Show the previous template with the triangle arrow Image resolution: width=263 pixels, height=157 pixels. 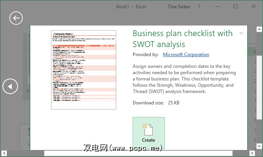(10, 86)
